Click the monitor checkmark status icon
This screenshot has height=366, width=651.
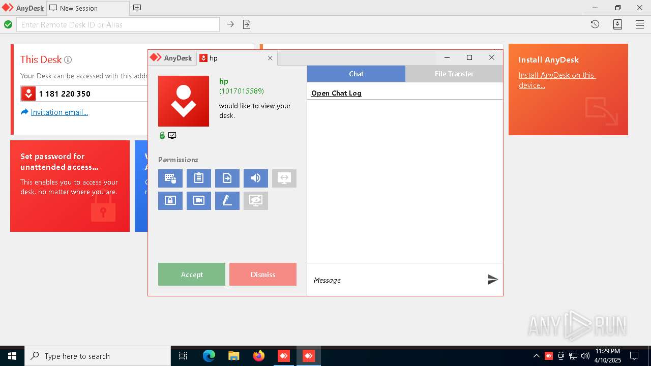click(x=172, y=136)
